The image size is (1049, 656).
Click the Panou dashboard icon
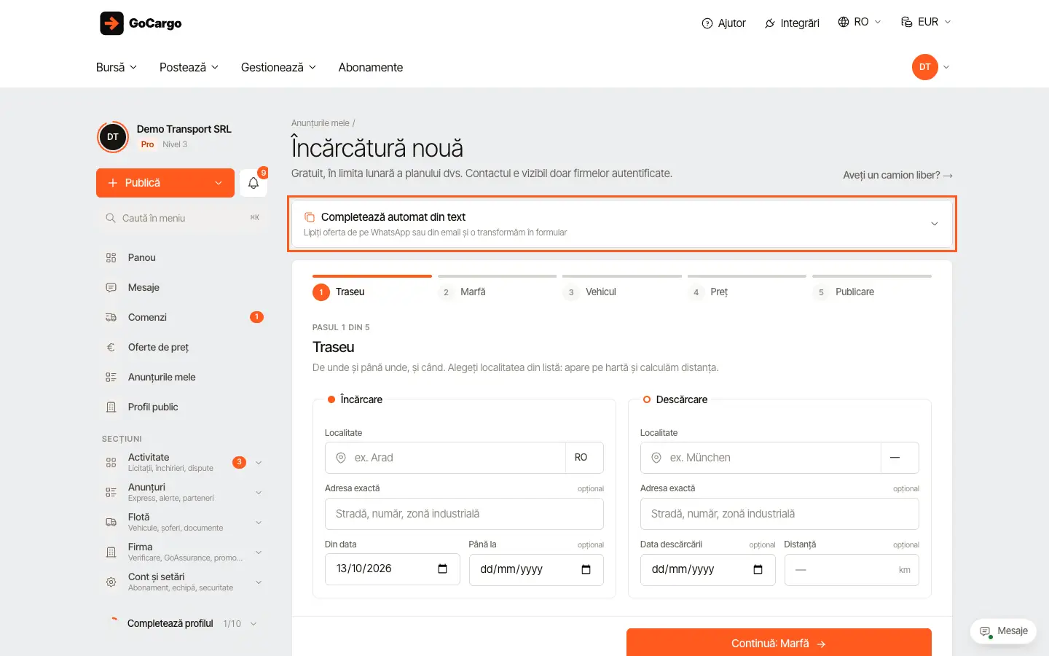(111, 257)
